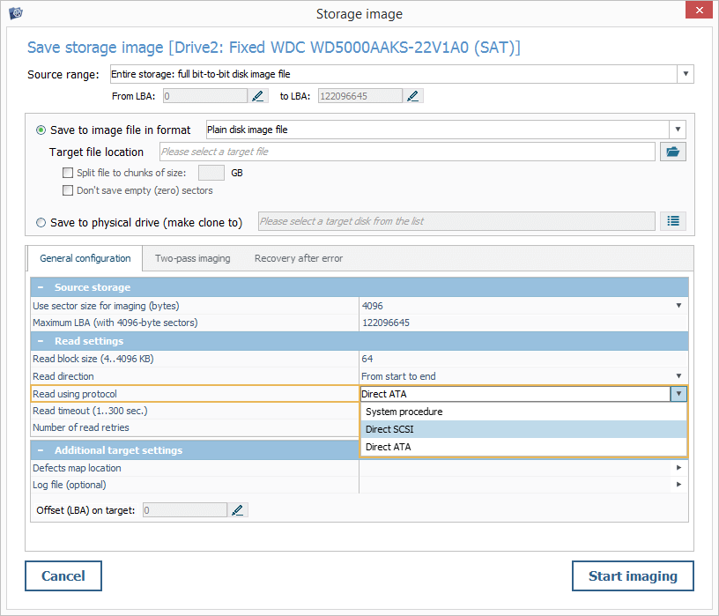Click the pencil icon next to From LBA
719x616 pixels.
(x=258, y=96)
